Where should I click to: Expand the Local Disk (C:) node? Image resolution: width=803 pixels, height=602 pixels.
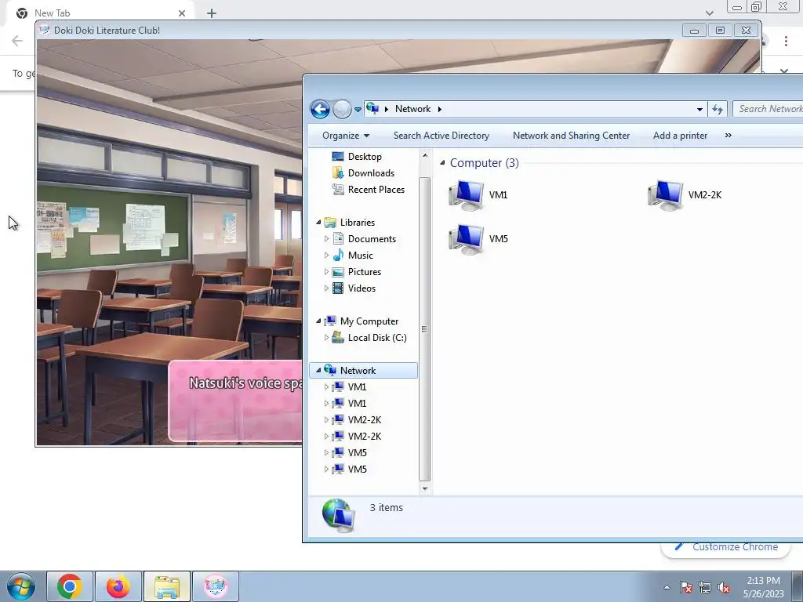[326, 338]
